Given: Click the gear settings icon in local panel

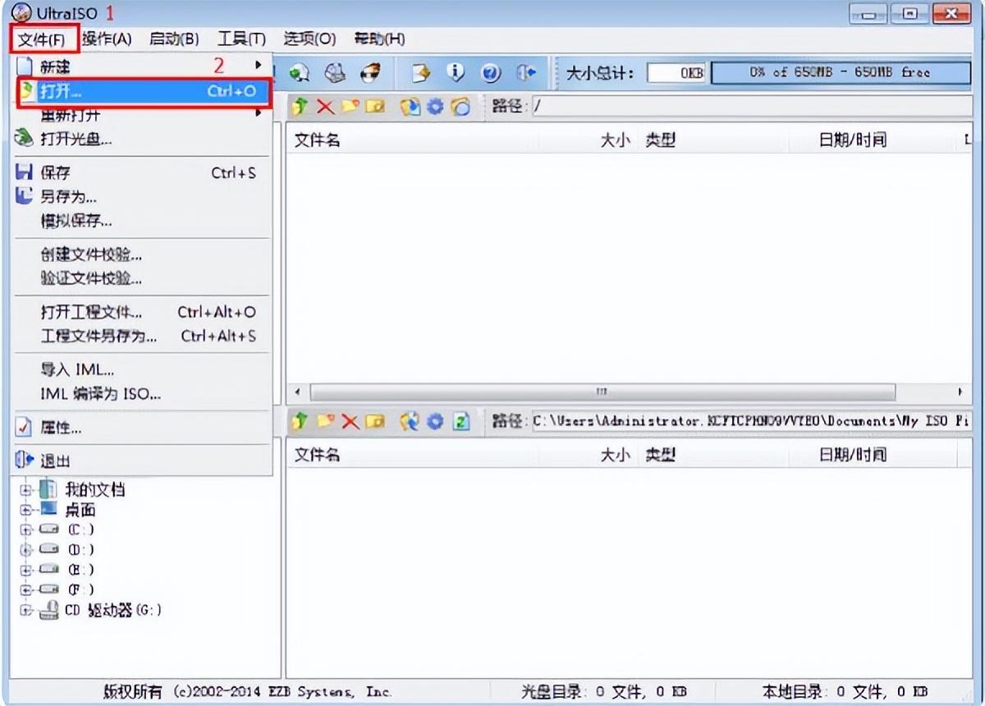Looking at the screenshot, I should click(x=435, y=421).
